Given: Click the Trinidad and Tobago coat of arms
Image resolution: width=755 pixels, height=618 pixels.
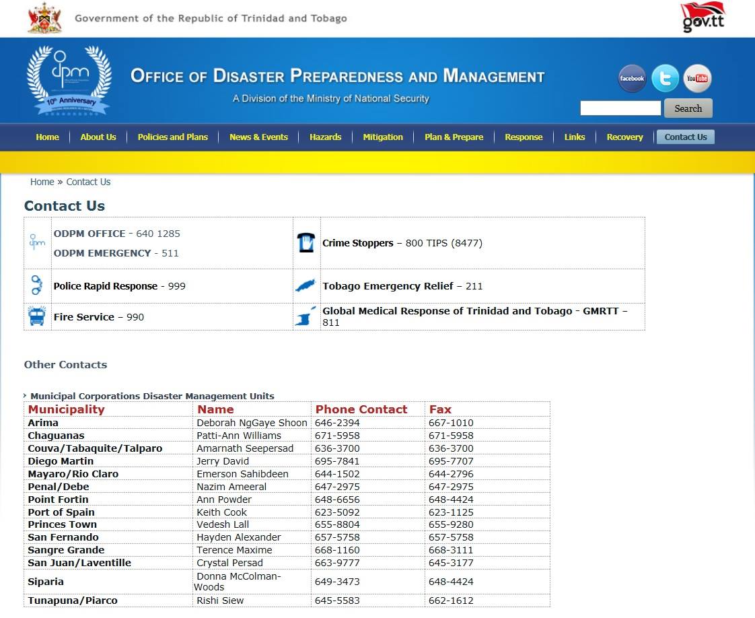Looking at the screenshot, I should [x=44, y=18].
